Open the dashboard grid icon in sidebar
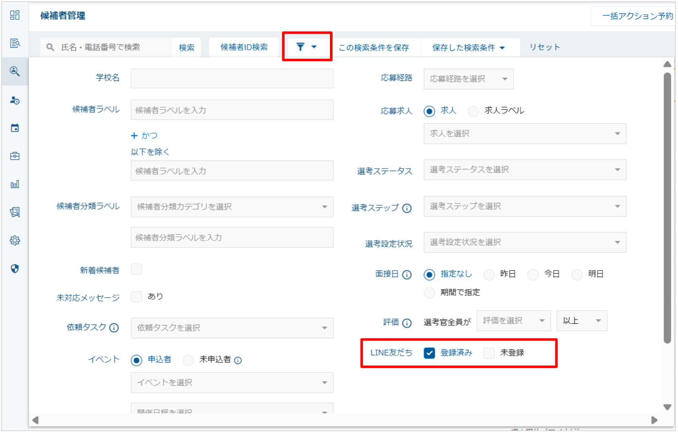678x432 pixels. coord(15,15)
